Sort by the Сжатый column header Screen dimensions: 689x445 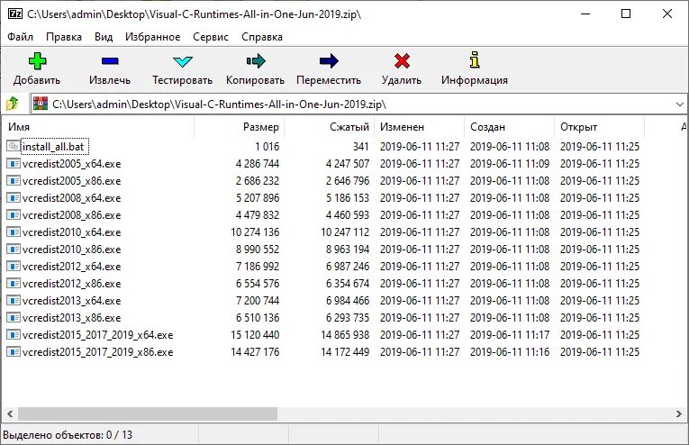point(330,127)
